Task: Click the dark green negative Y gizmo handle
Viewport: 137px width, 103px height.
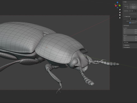Action: [x=115, y=4]
